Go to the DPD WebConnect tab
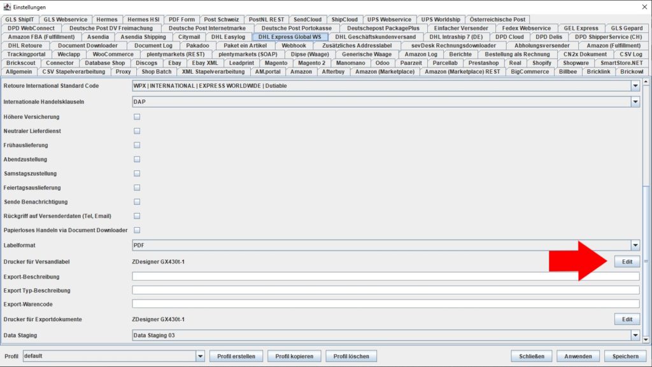Screen dimensions: 652x367 pos(31,28)
